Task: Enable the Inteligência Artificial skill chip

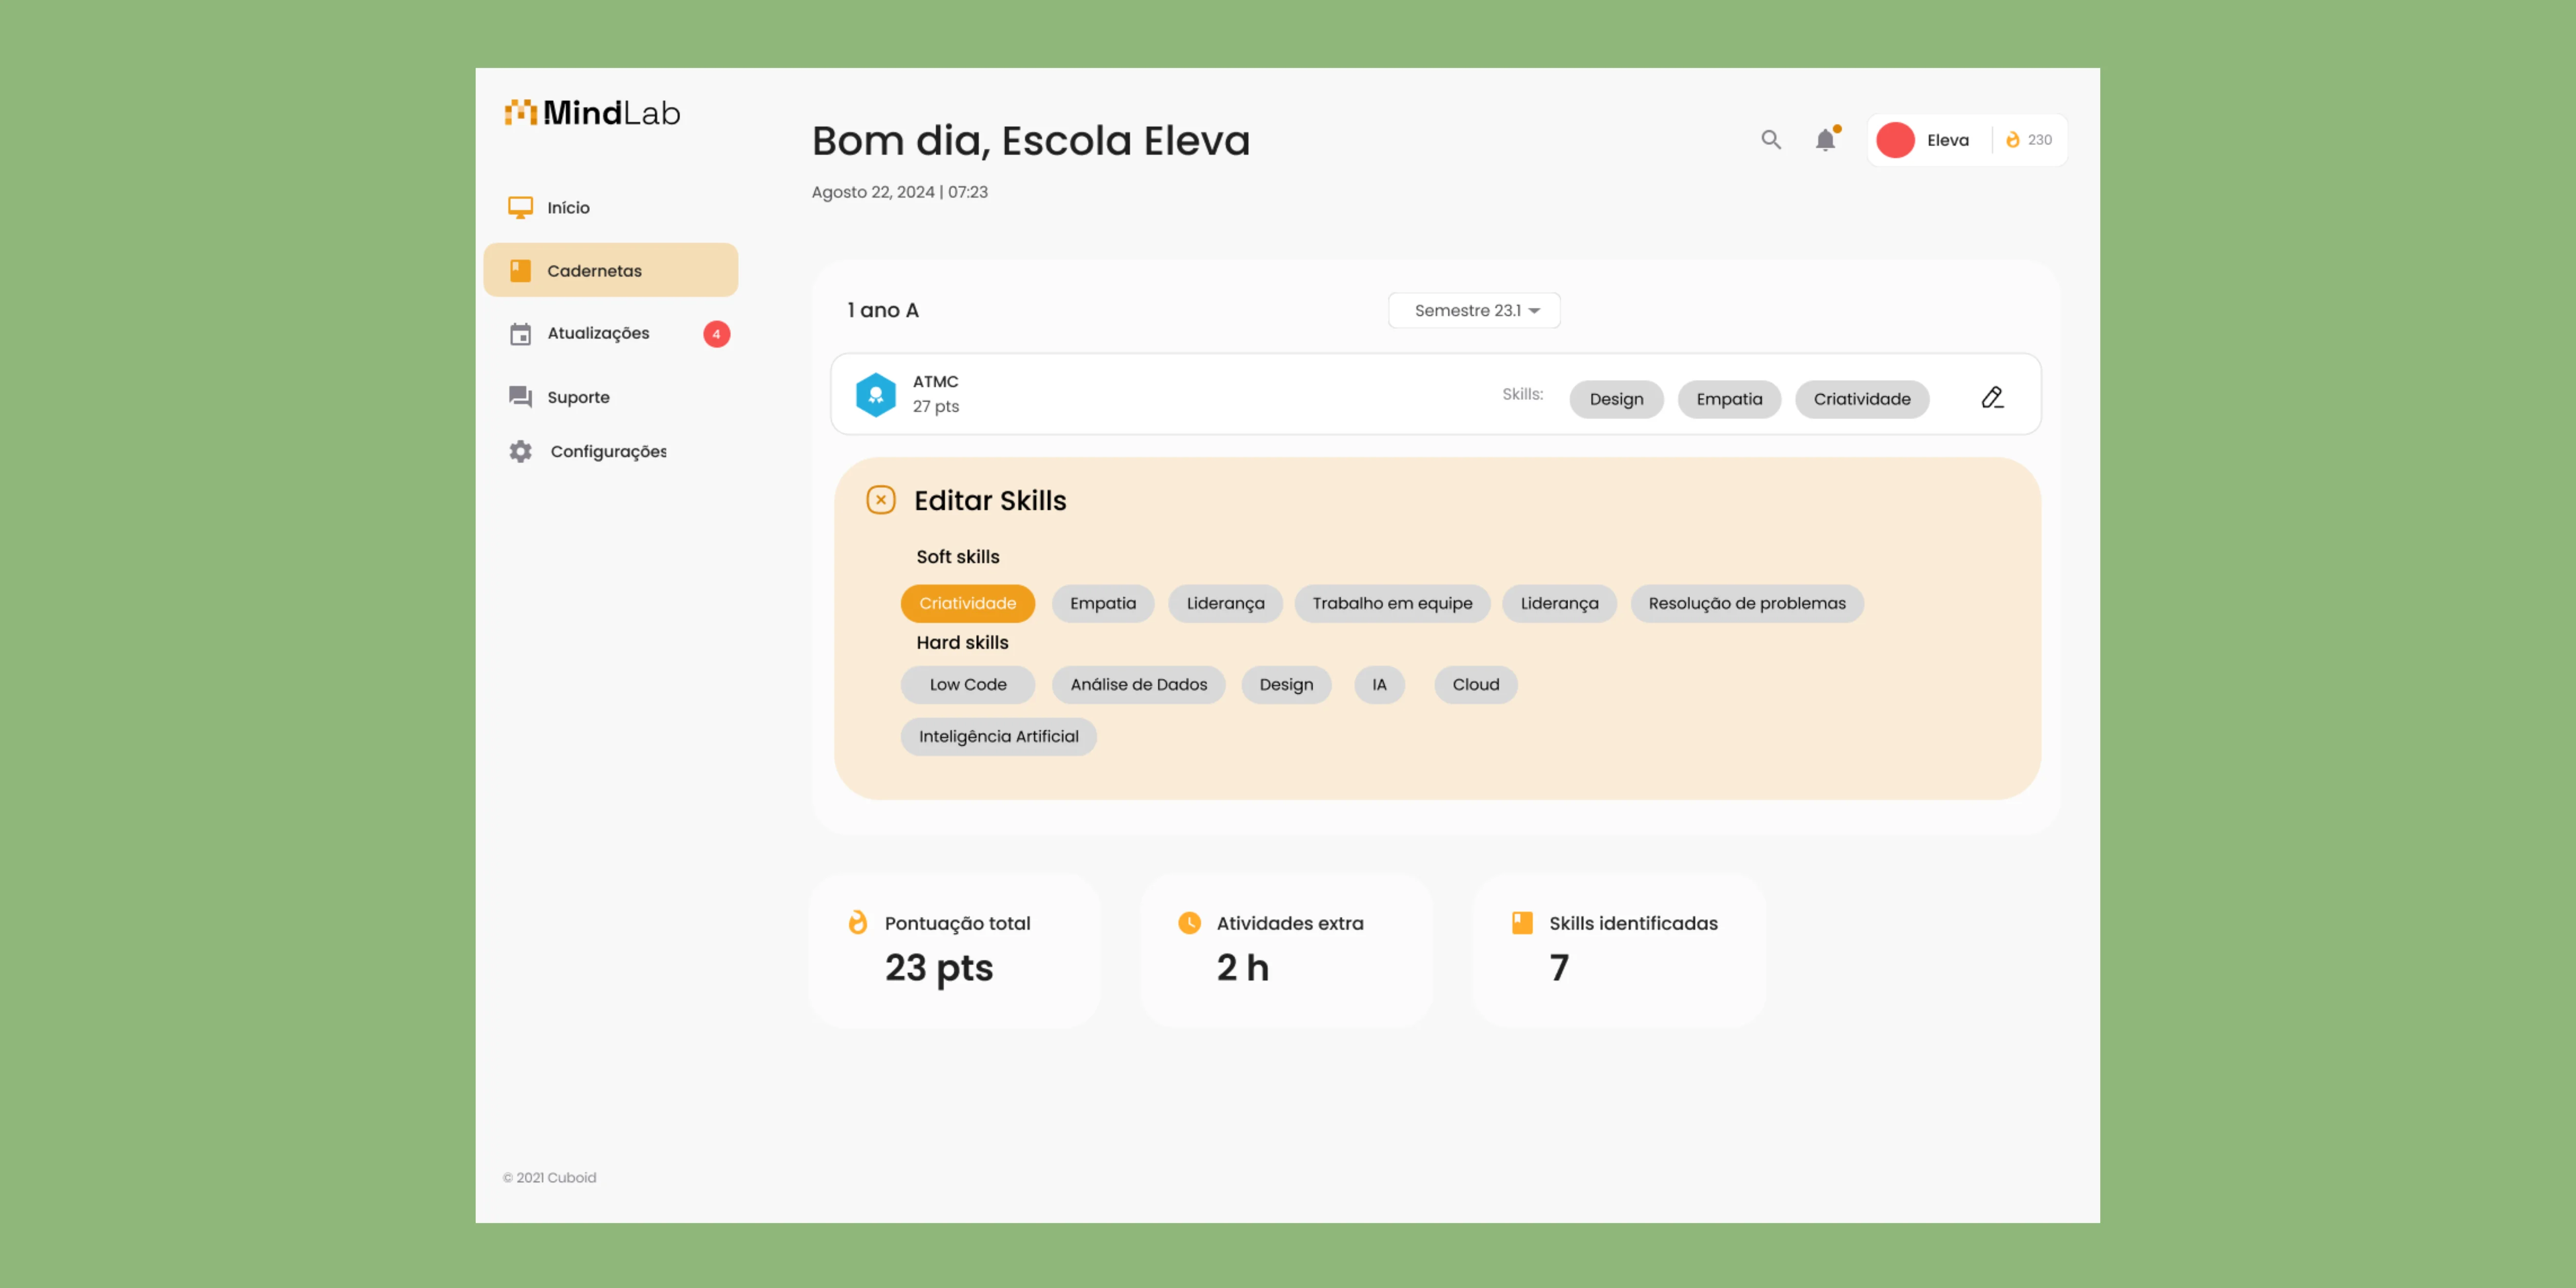Action: pyautogui.click(x=998, y=737)
